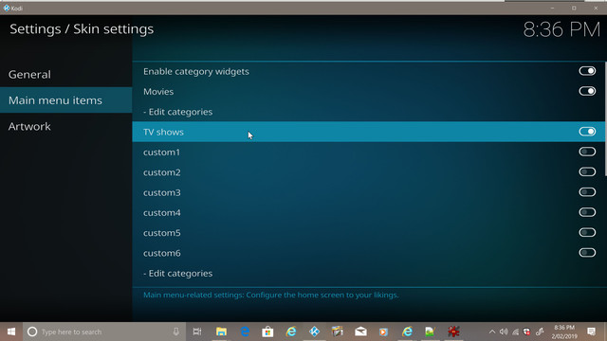607x341 pixels.
Task: Toggle the TV shows switch off
Action: pyautogui.click(x=587, y=132)
